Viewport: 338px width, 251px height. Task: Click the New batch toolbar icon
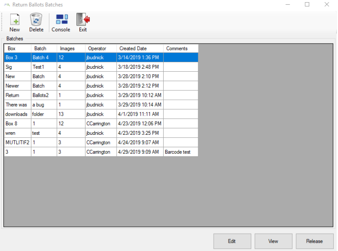coord(15,19)
